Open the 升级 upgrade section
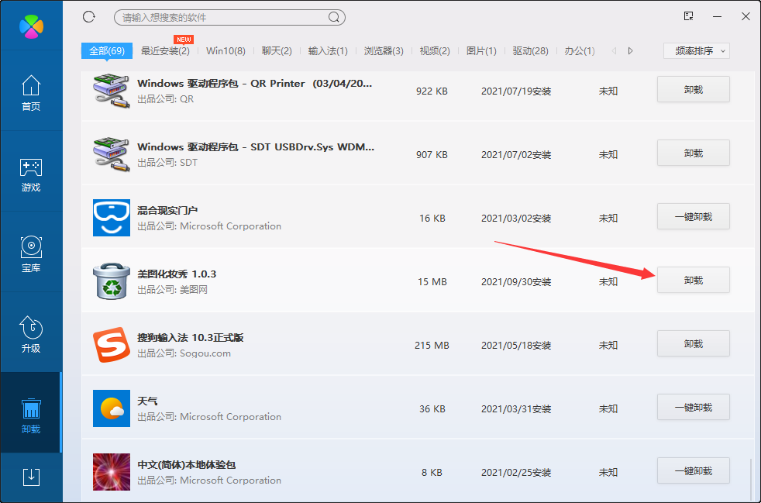Image resolution: width=761 pixels, height=503 pixels. (31, 335)
